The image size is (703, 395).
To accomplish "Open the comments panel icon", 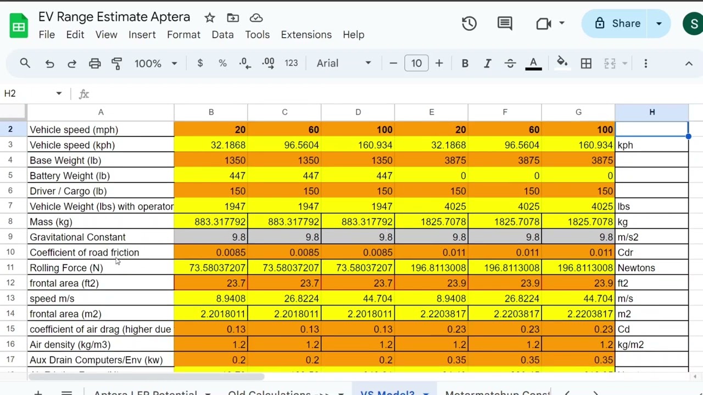I will [505, 23].
